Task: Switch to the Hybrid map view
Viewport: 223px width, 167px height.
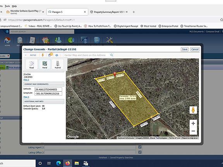Action: tap(58, 64)
